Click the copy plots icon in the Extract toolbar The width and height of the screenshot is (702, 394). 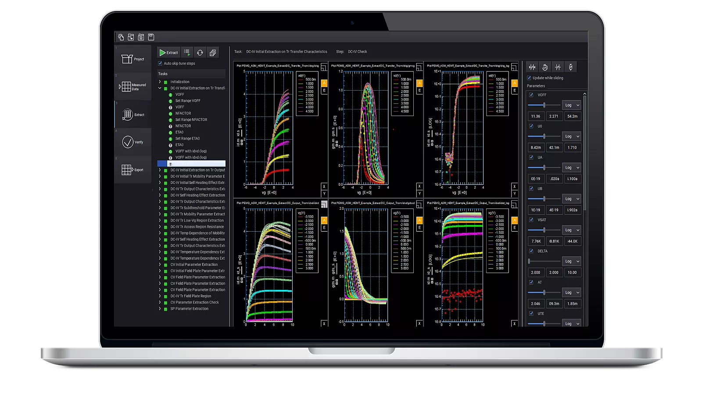214,53
